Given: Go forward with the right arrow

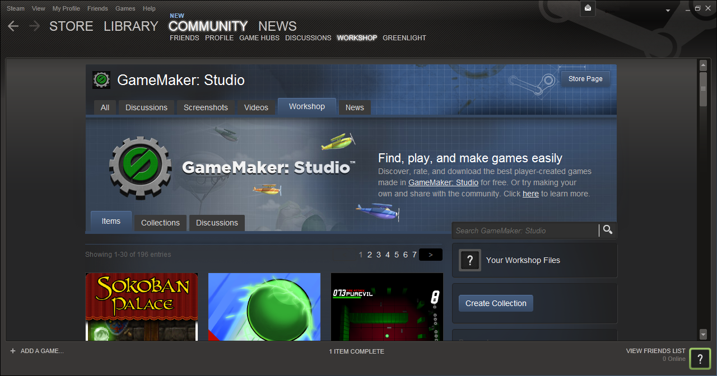Looking at the screenshot, I should pos(34,26).
